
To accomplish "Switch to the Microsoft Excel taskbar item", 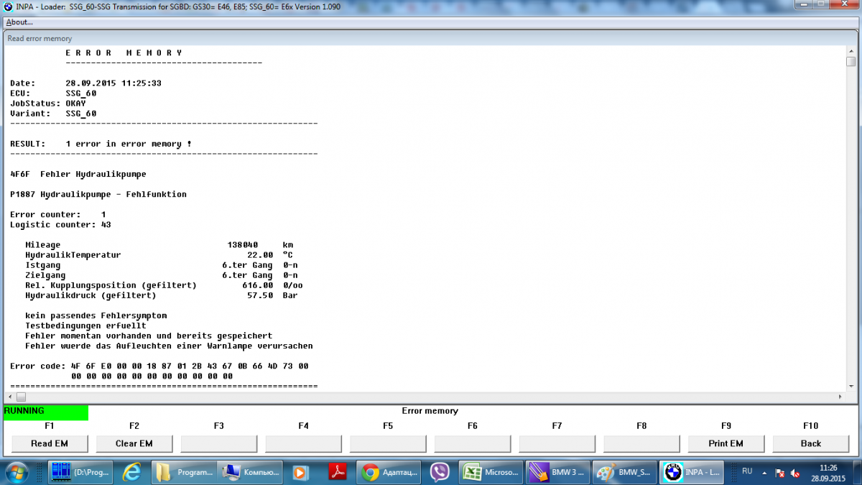I will (x=491, y=472).
